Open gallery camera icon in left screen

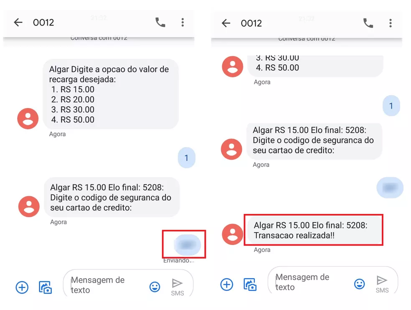[x=46, y=287]
